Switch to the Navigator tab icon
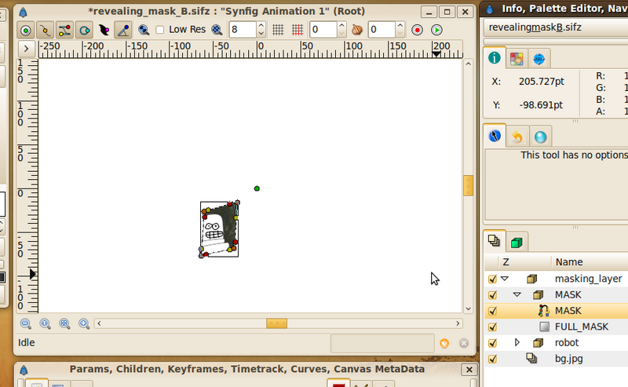628x387 pixels. coord(539,60)
